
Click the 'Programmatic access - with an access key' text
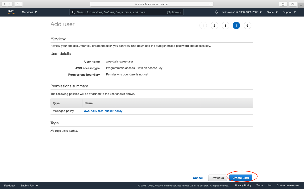tap(134, 68)
